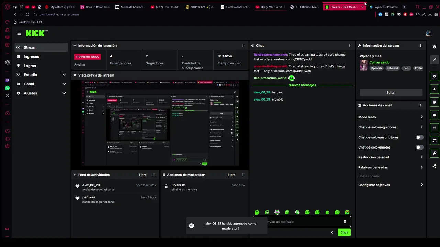Toggle the lightning activity feed widget icon
This screenshot has width=440, height=247.
click(x=434, y=89)
